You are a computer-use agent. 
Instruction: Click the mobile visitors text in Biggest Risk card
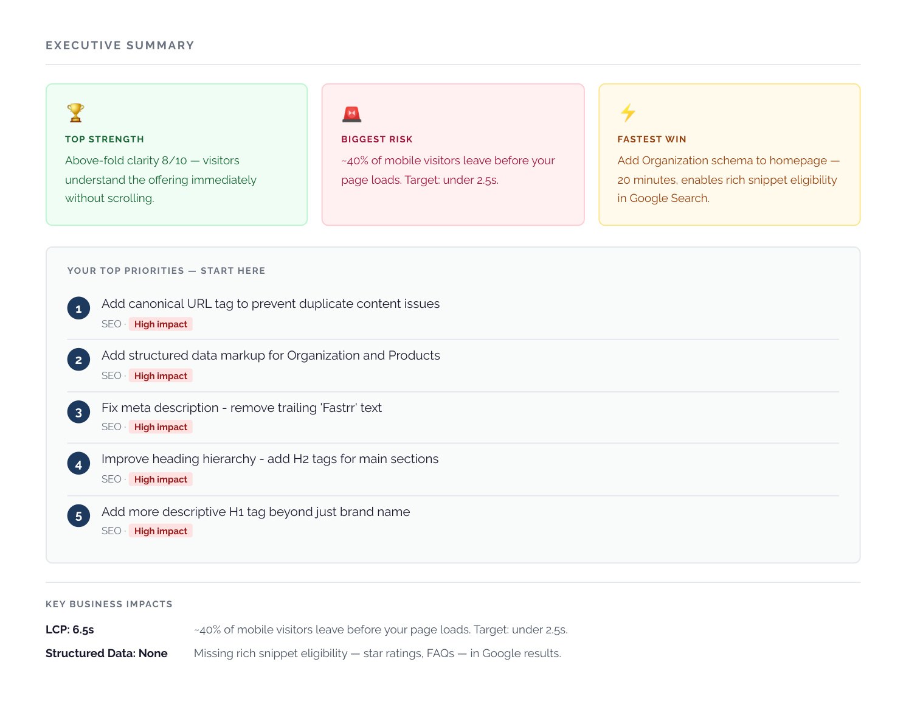pos(448,170)
